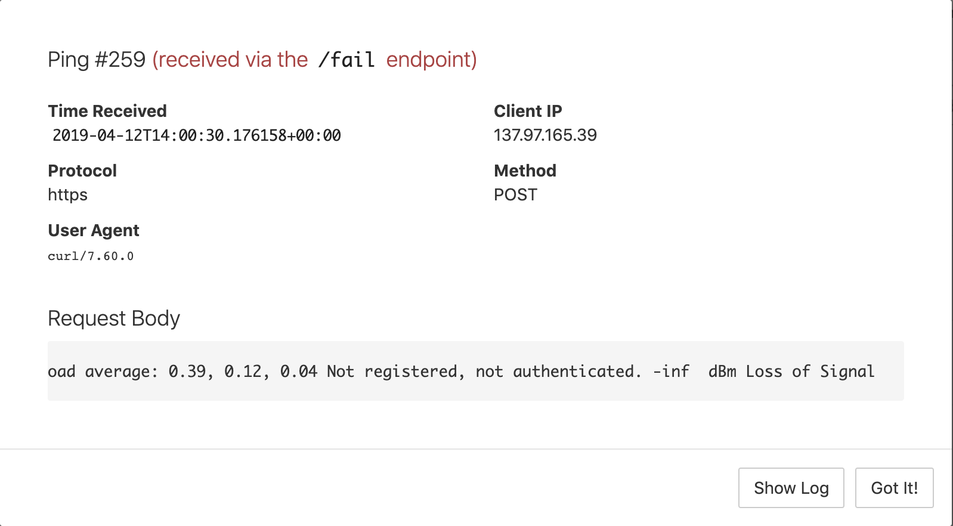Click the red 'received via the' text
The image size is (953, 526).
coord(230,60)
